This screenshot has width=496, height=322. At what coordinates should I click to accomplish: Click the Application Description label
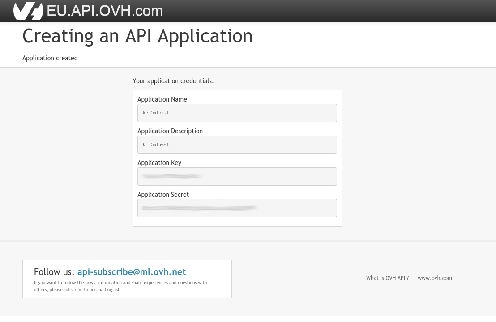[x=170, y=131]
